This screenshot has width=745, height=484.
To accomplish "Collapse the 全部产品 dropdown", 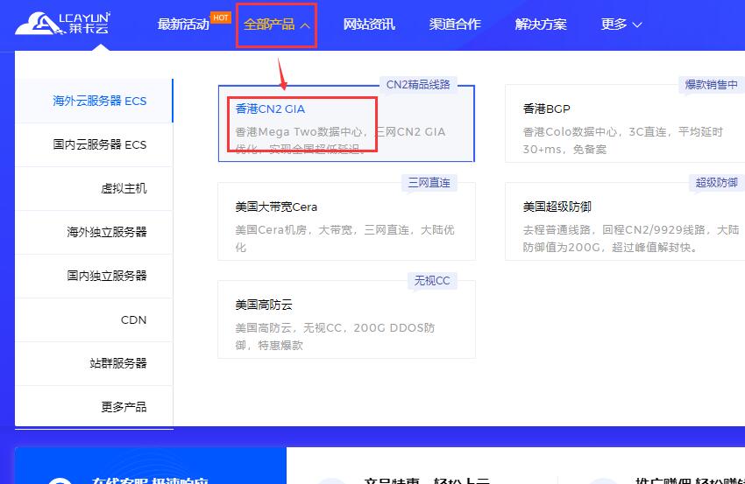I will (276, 25).
